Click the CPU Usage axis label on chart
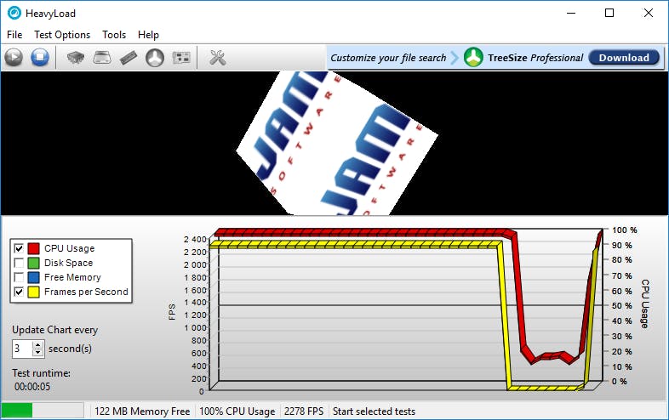669x420 pixels. pyautogui.click(x=645, y=304)
